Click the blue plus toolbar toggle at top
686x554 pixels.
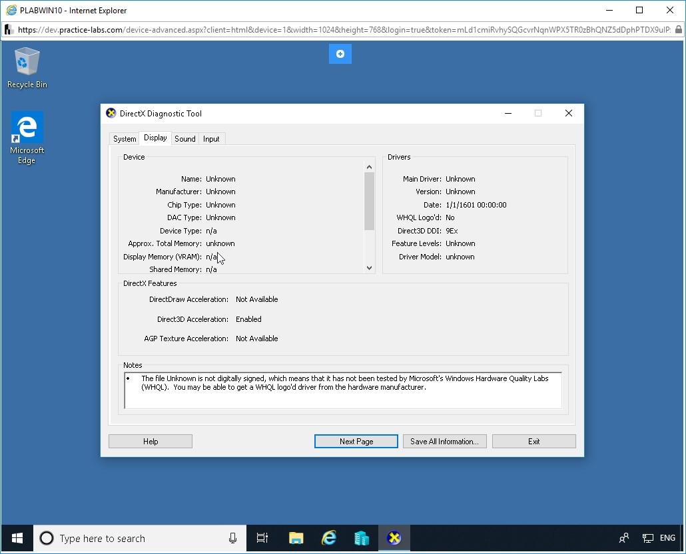click(340, 54)
